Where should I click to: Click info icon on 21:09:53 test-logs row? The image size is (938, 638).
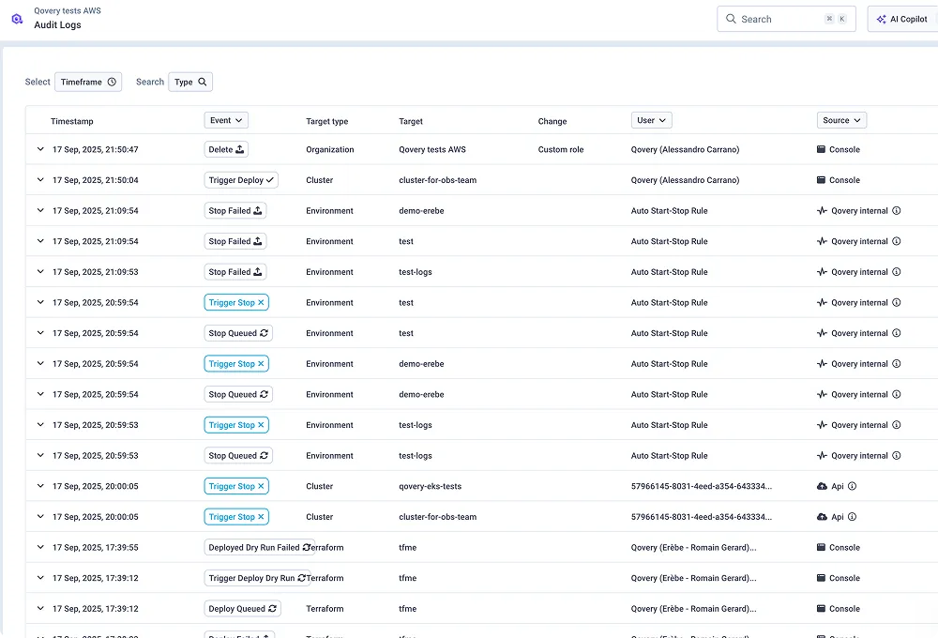896,272
